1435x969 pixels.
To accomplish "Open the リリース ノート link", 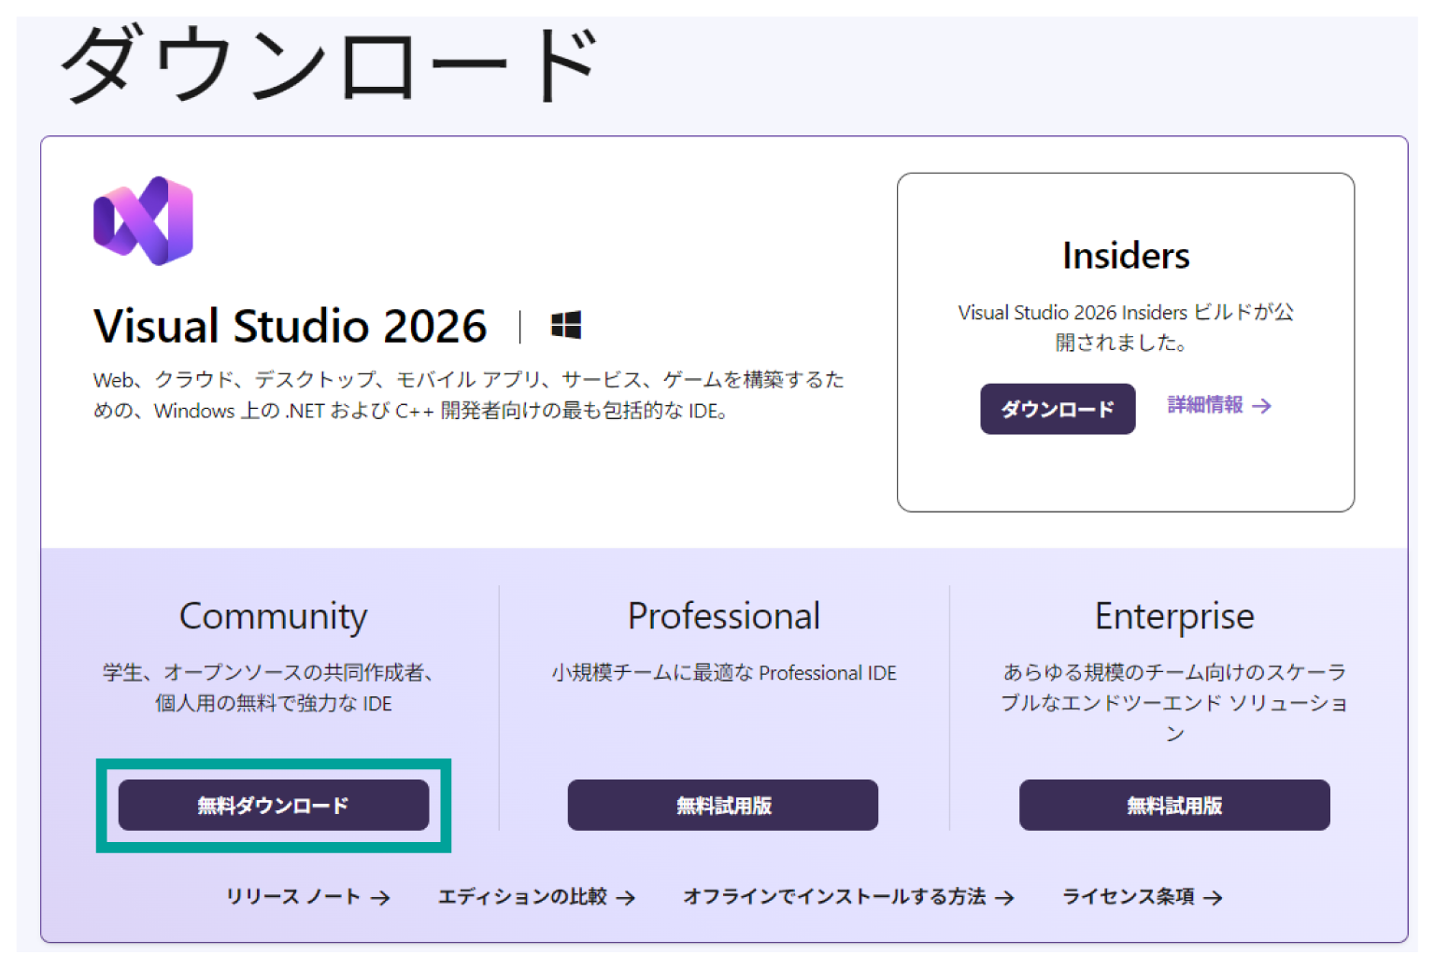I will (x=292, y=896).
